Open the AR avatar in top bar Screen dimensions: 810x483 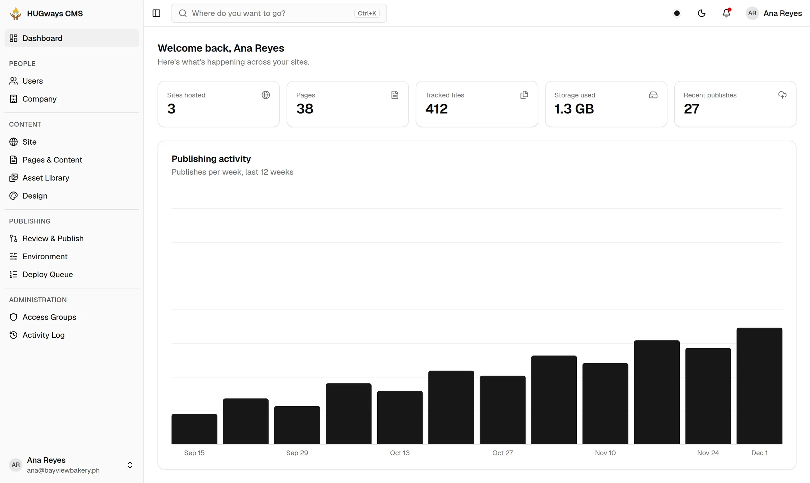coord(752,13)
